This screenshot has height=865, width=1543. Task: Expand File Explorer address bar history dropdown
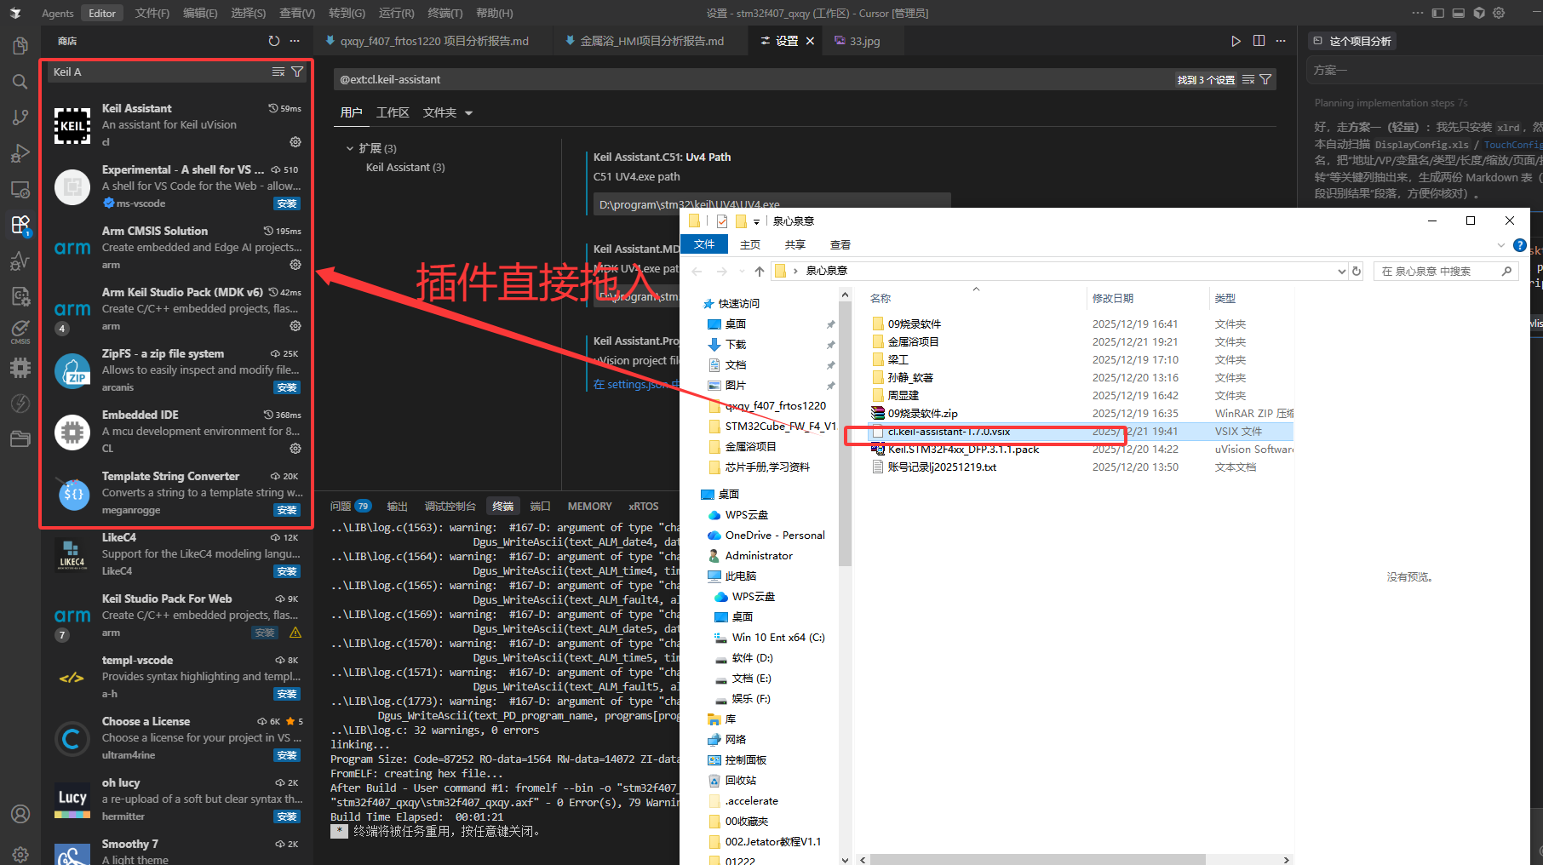click(1341, 271)
